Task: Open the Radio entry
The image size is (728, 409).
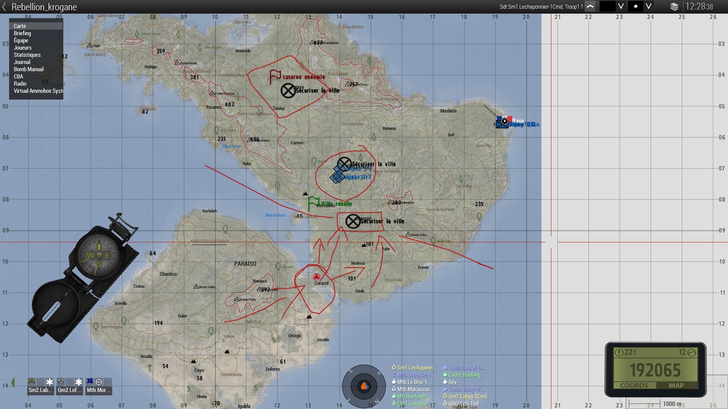Action: coord(36,84)
